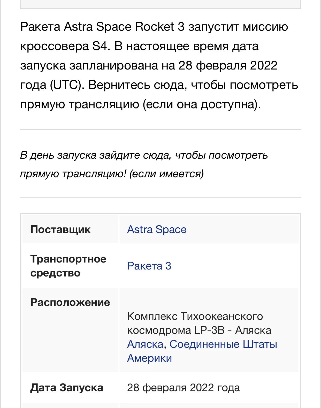
Task: Click the Транспортное средство row label
Action: pyautogui.click(x=68, y=266)
